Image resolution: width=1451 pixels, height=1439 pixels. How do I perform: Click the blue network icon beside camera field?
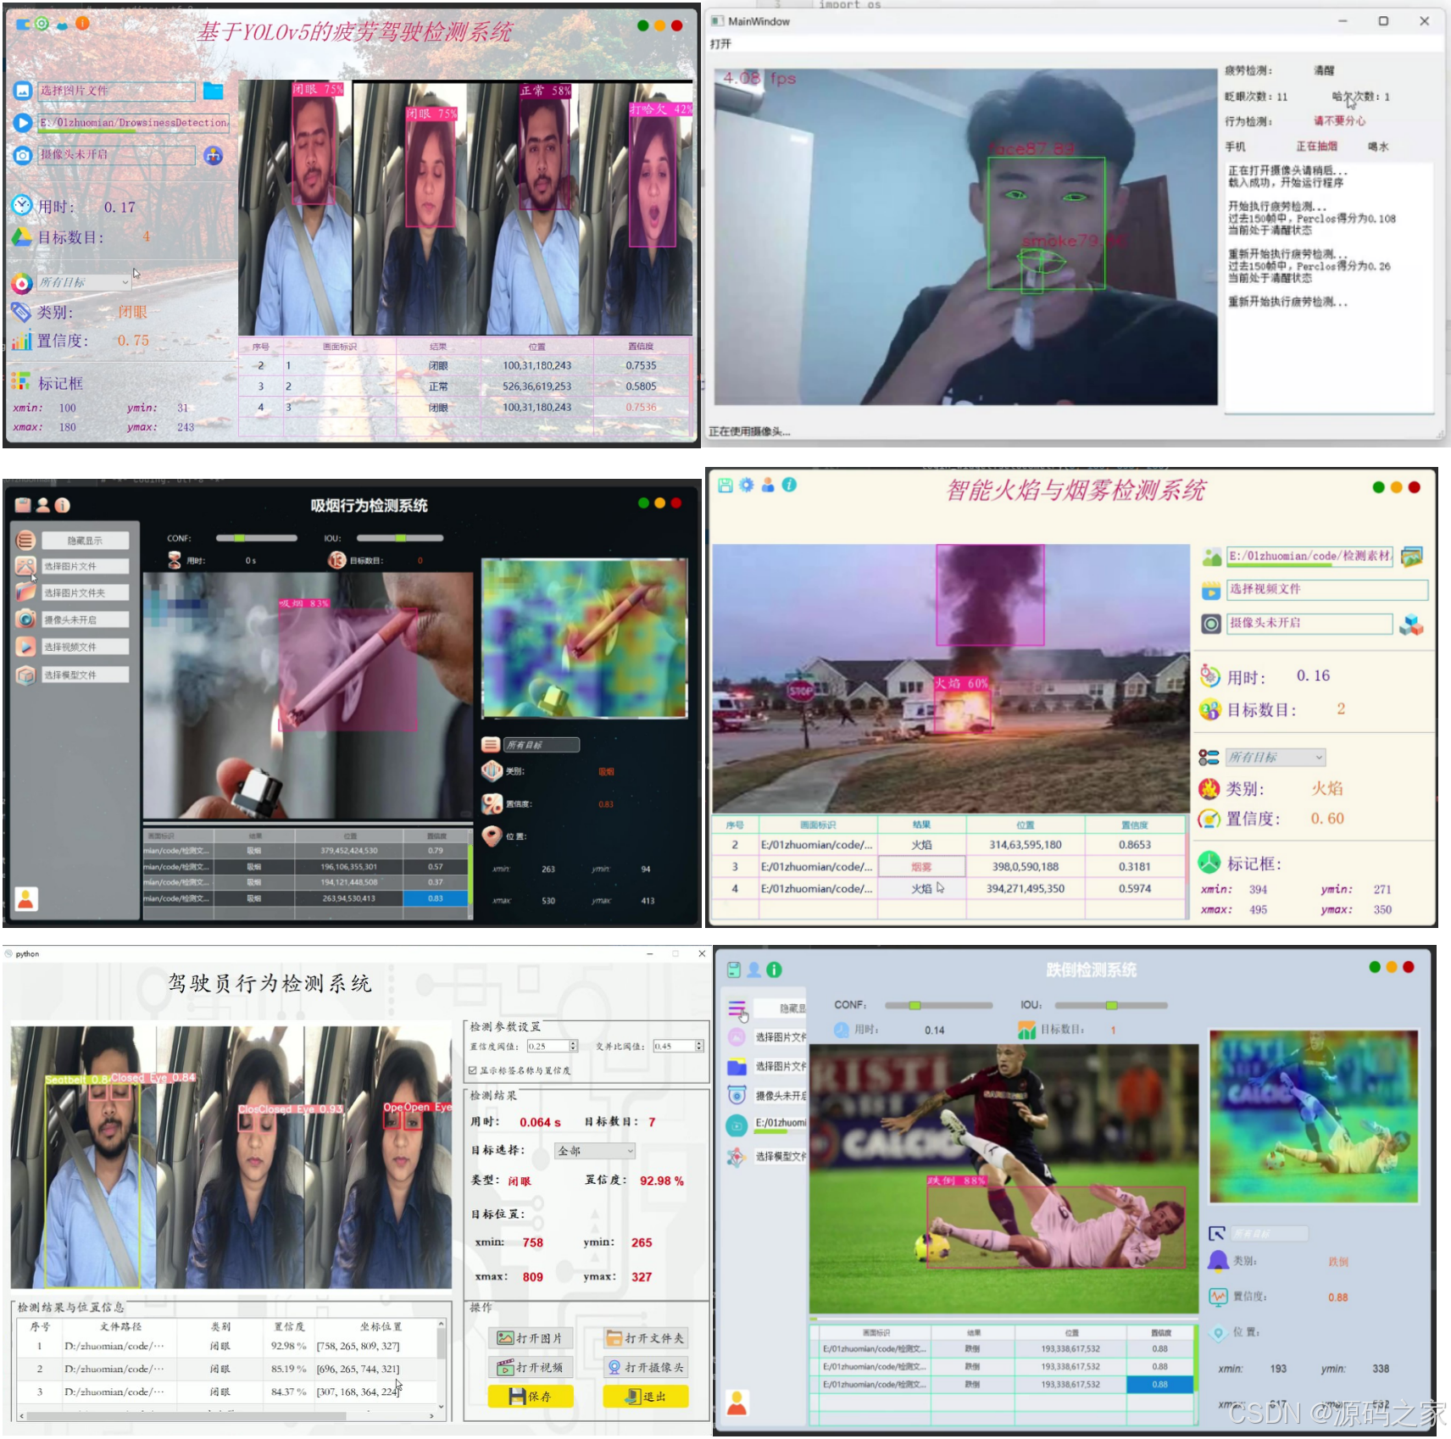tap(213, 155)
